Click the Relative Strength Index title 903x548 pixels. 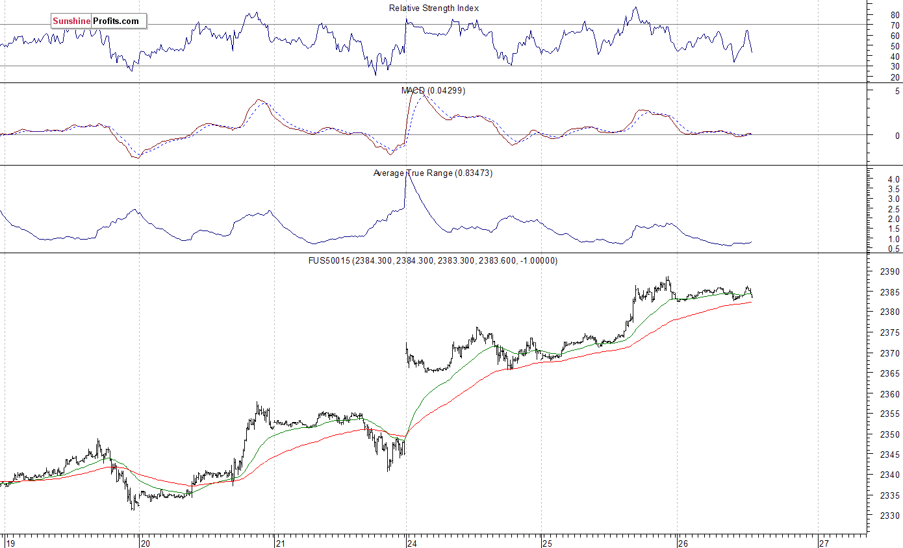pyautogui.click(x=434, y=8)
